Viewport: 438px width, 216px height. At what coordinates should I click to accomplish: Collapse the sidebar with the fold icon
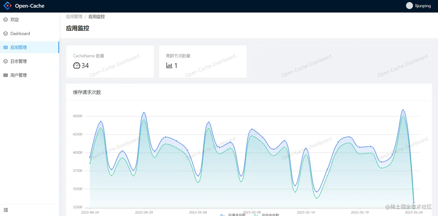pyautogui.click(x=6, y=210)
